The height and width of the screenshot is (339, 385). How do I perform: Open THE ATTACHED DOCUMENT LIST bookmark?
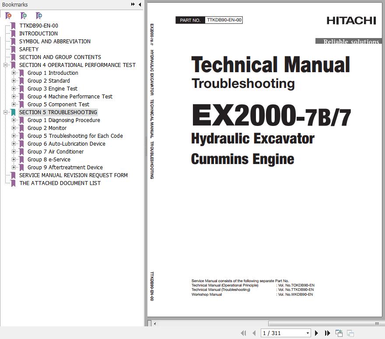(60, 183)
